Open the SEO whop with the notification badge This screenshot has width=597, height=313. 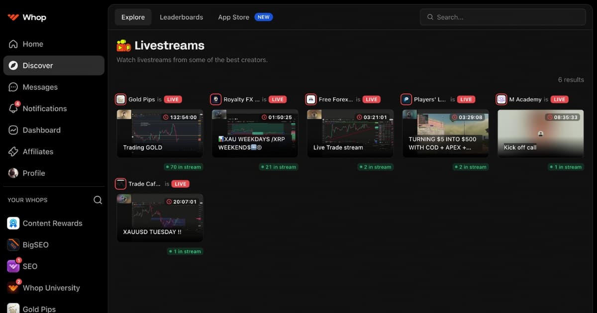(x=29, y=266)
